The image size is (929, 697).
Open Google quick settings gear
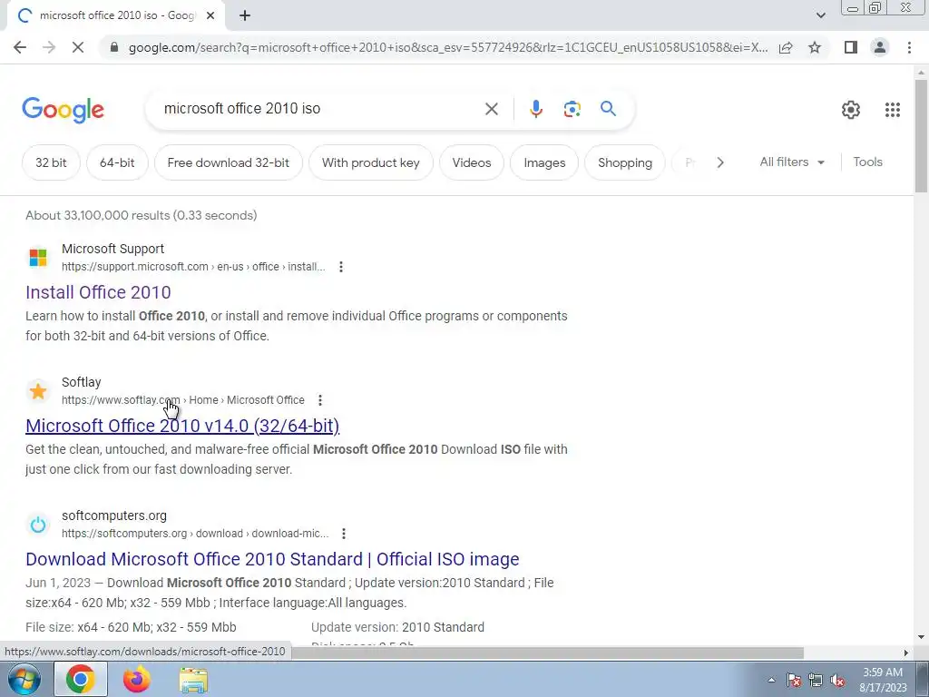click(x=851, y=110)
